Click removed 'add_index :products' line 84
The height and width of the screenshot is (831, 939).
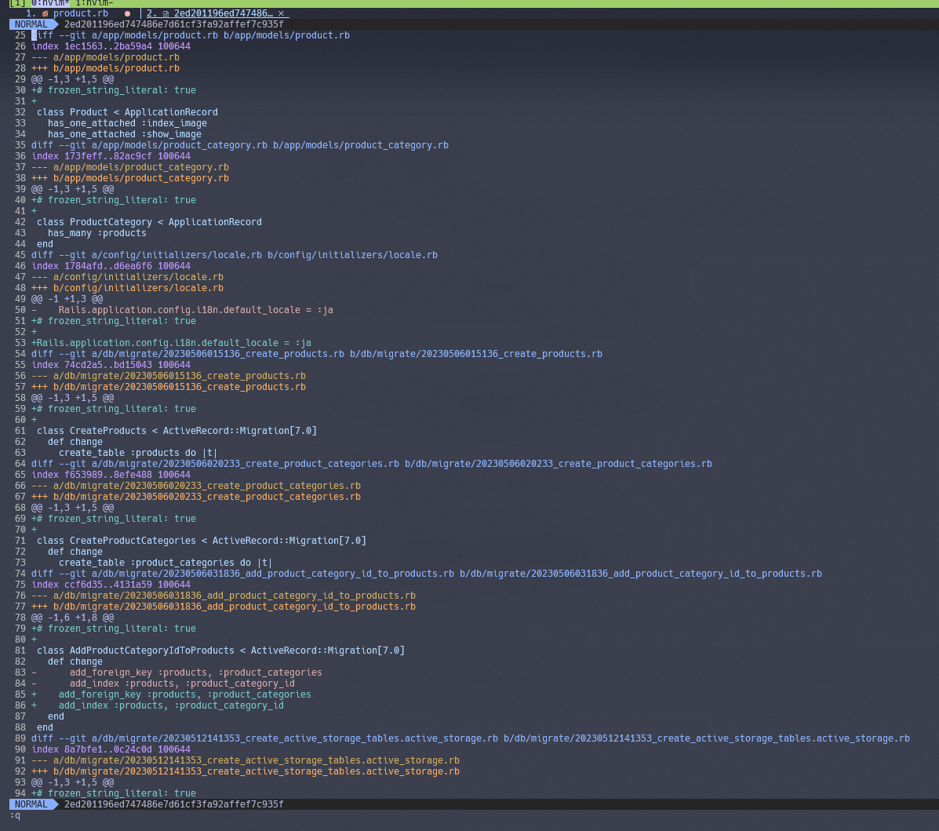[x=163, y=683]
